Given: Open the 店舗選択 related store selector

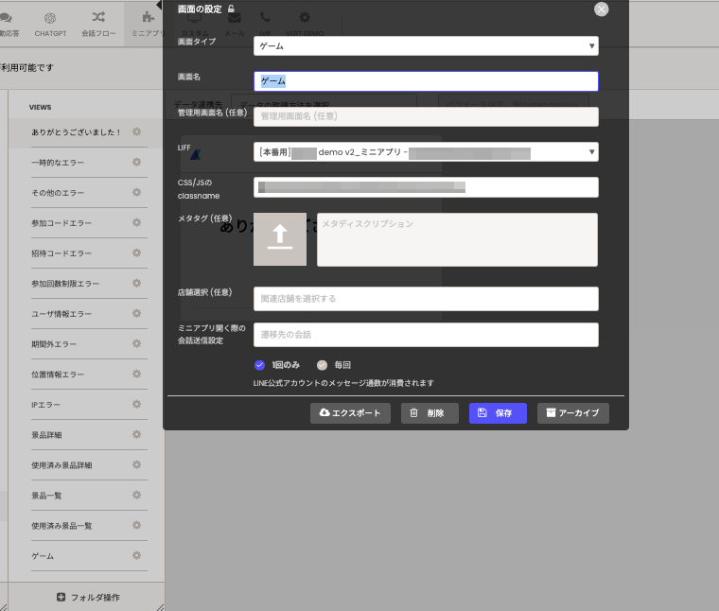Looking at the screenshot, I should [x=426, y=299].
